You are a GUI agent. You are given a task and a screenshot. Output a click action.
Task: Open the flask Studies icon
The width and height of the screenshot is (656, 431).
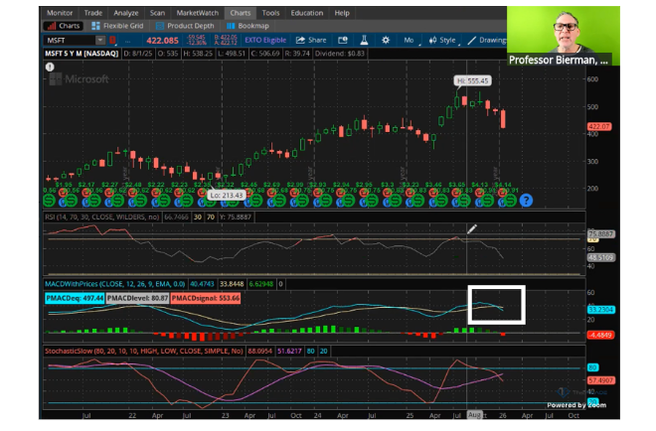pos(364,40)
